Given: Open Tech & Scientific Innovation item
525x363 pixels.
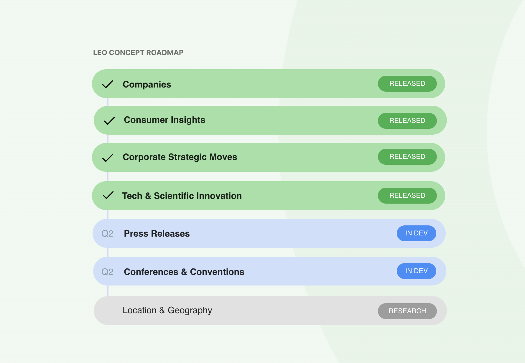Looking at the screenshot, I should pos(182,196).
